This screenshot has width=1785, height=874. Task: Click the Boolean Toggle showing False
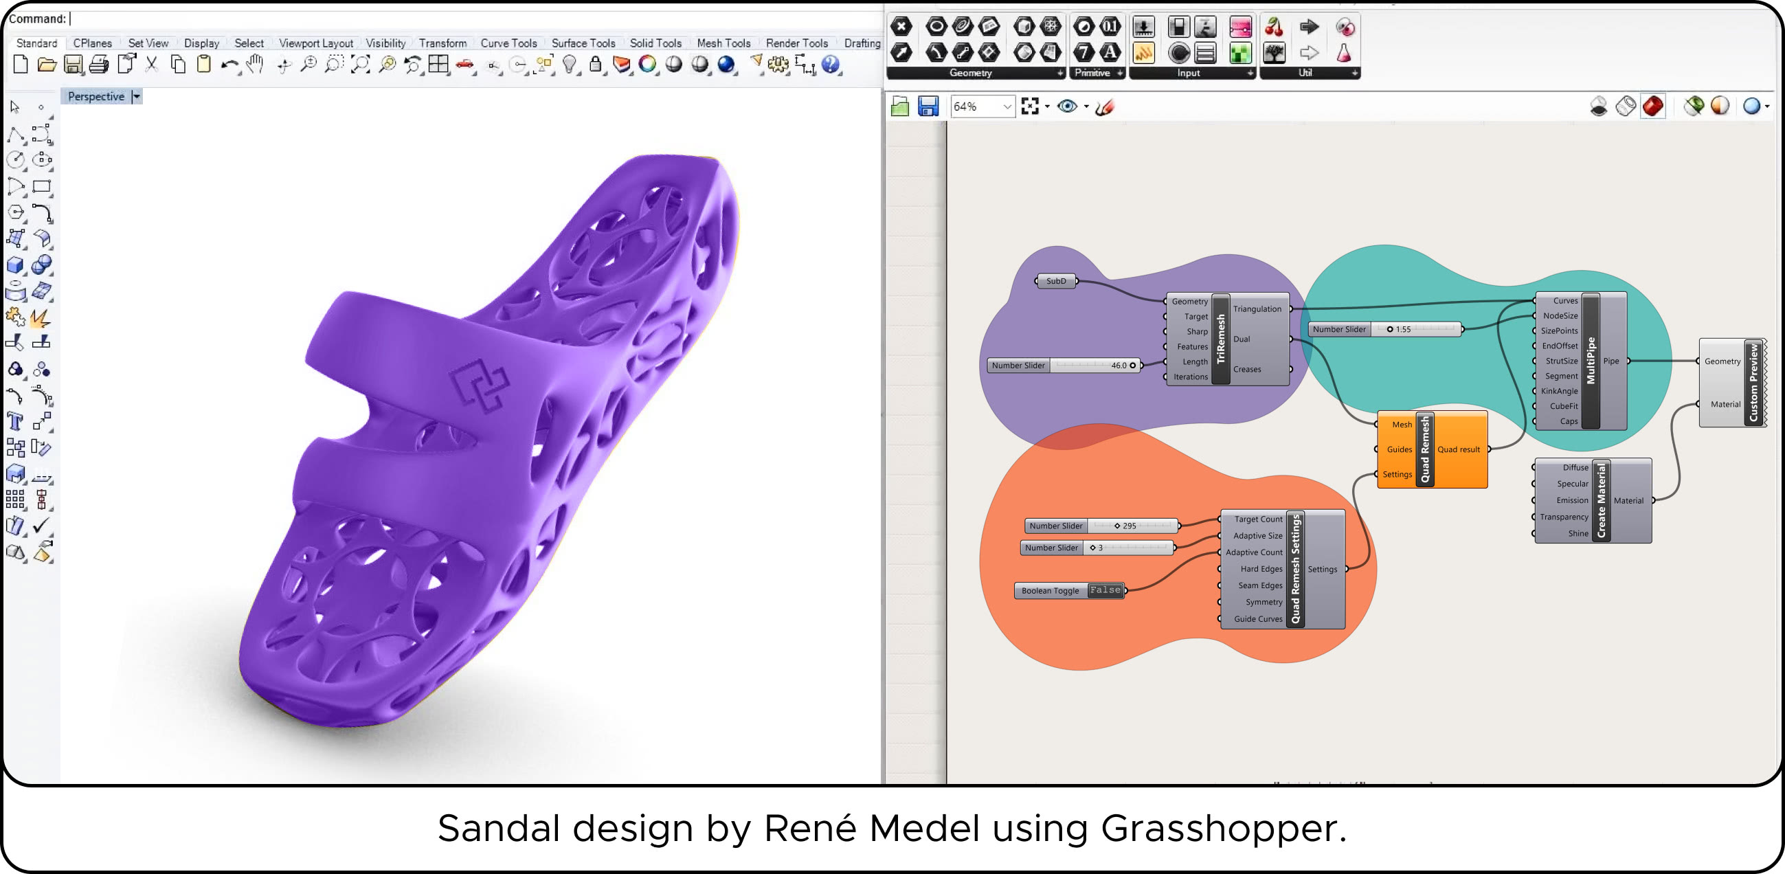(x=1105, y=590)
